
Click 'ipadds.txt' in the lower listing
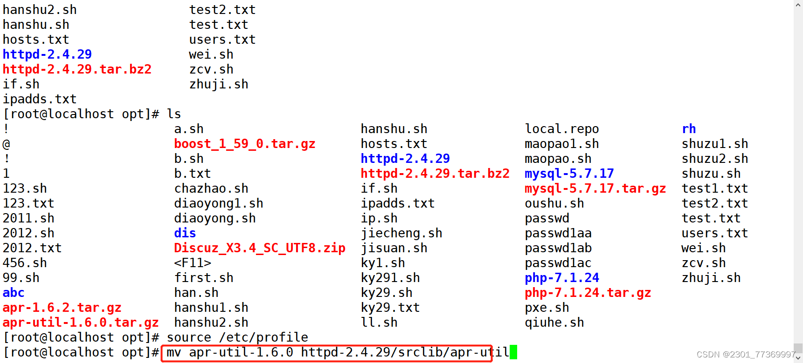click(398, 203)
